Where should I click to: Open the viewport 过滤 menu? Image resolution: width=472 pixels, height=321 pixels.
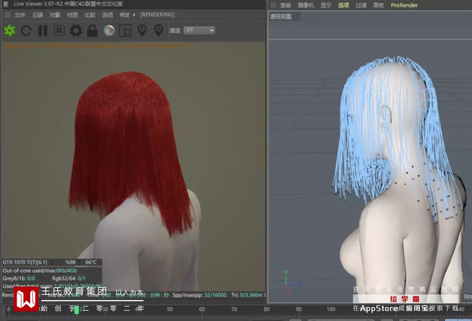pos(361,5)
